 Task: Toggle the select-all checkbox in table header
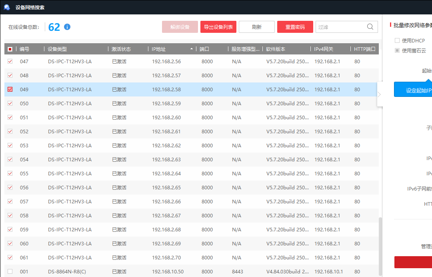click(10, 49)
